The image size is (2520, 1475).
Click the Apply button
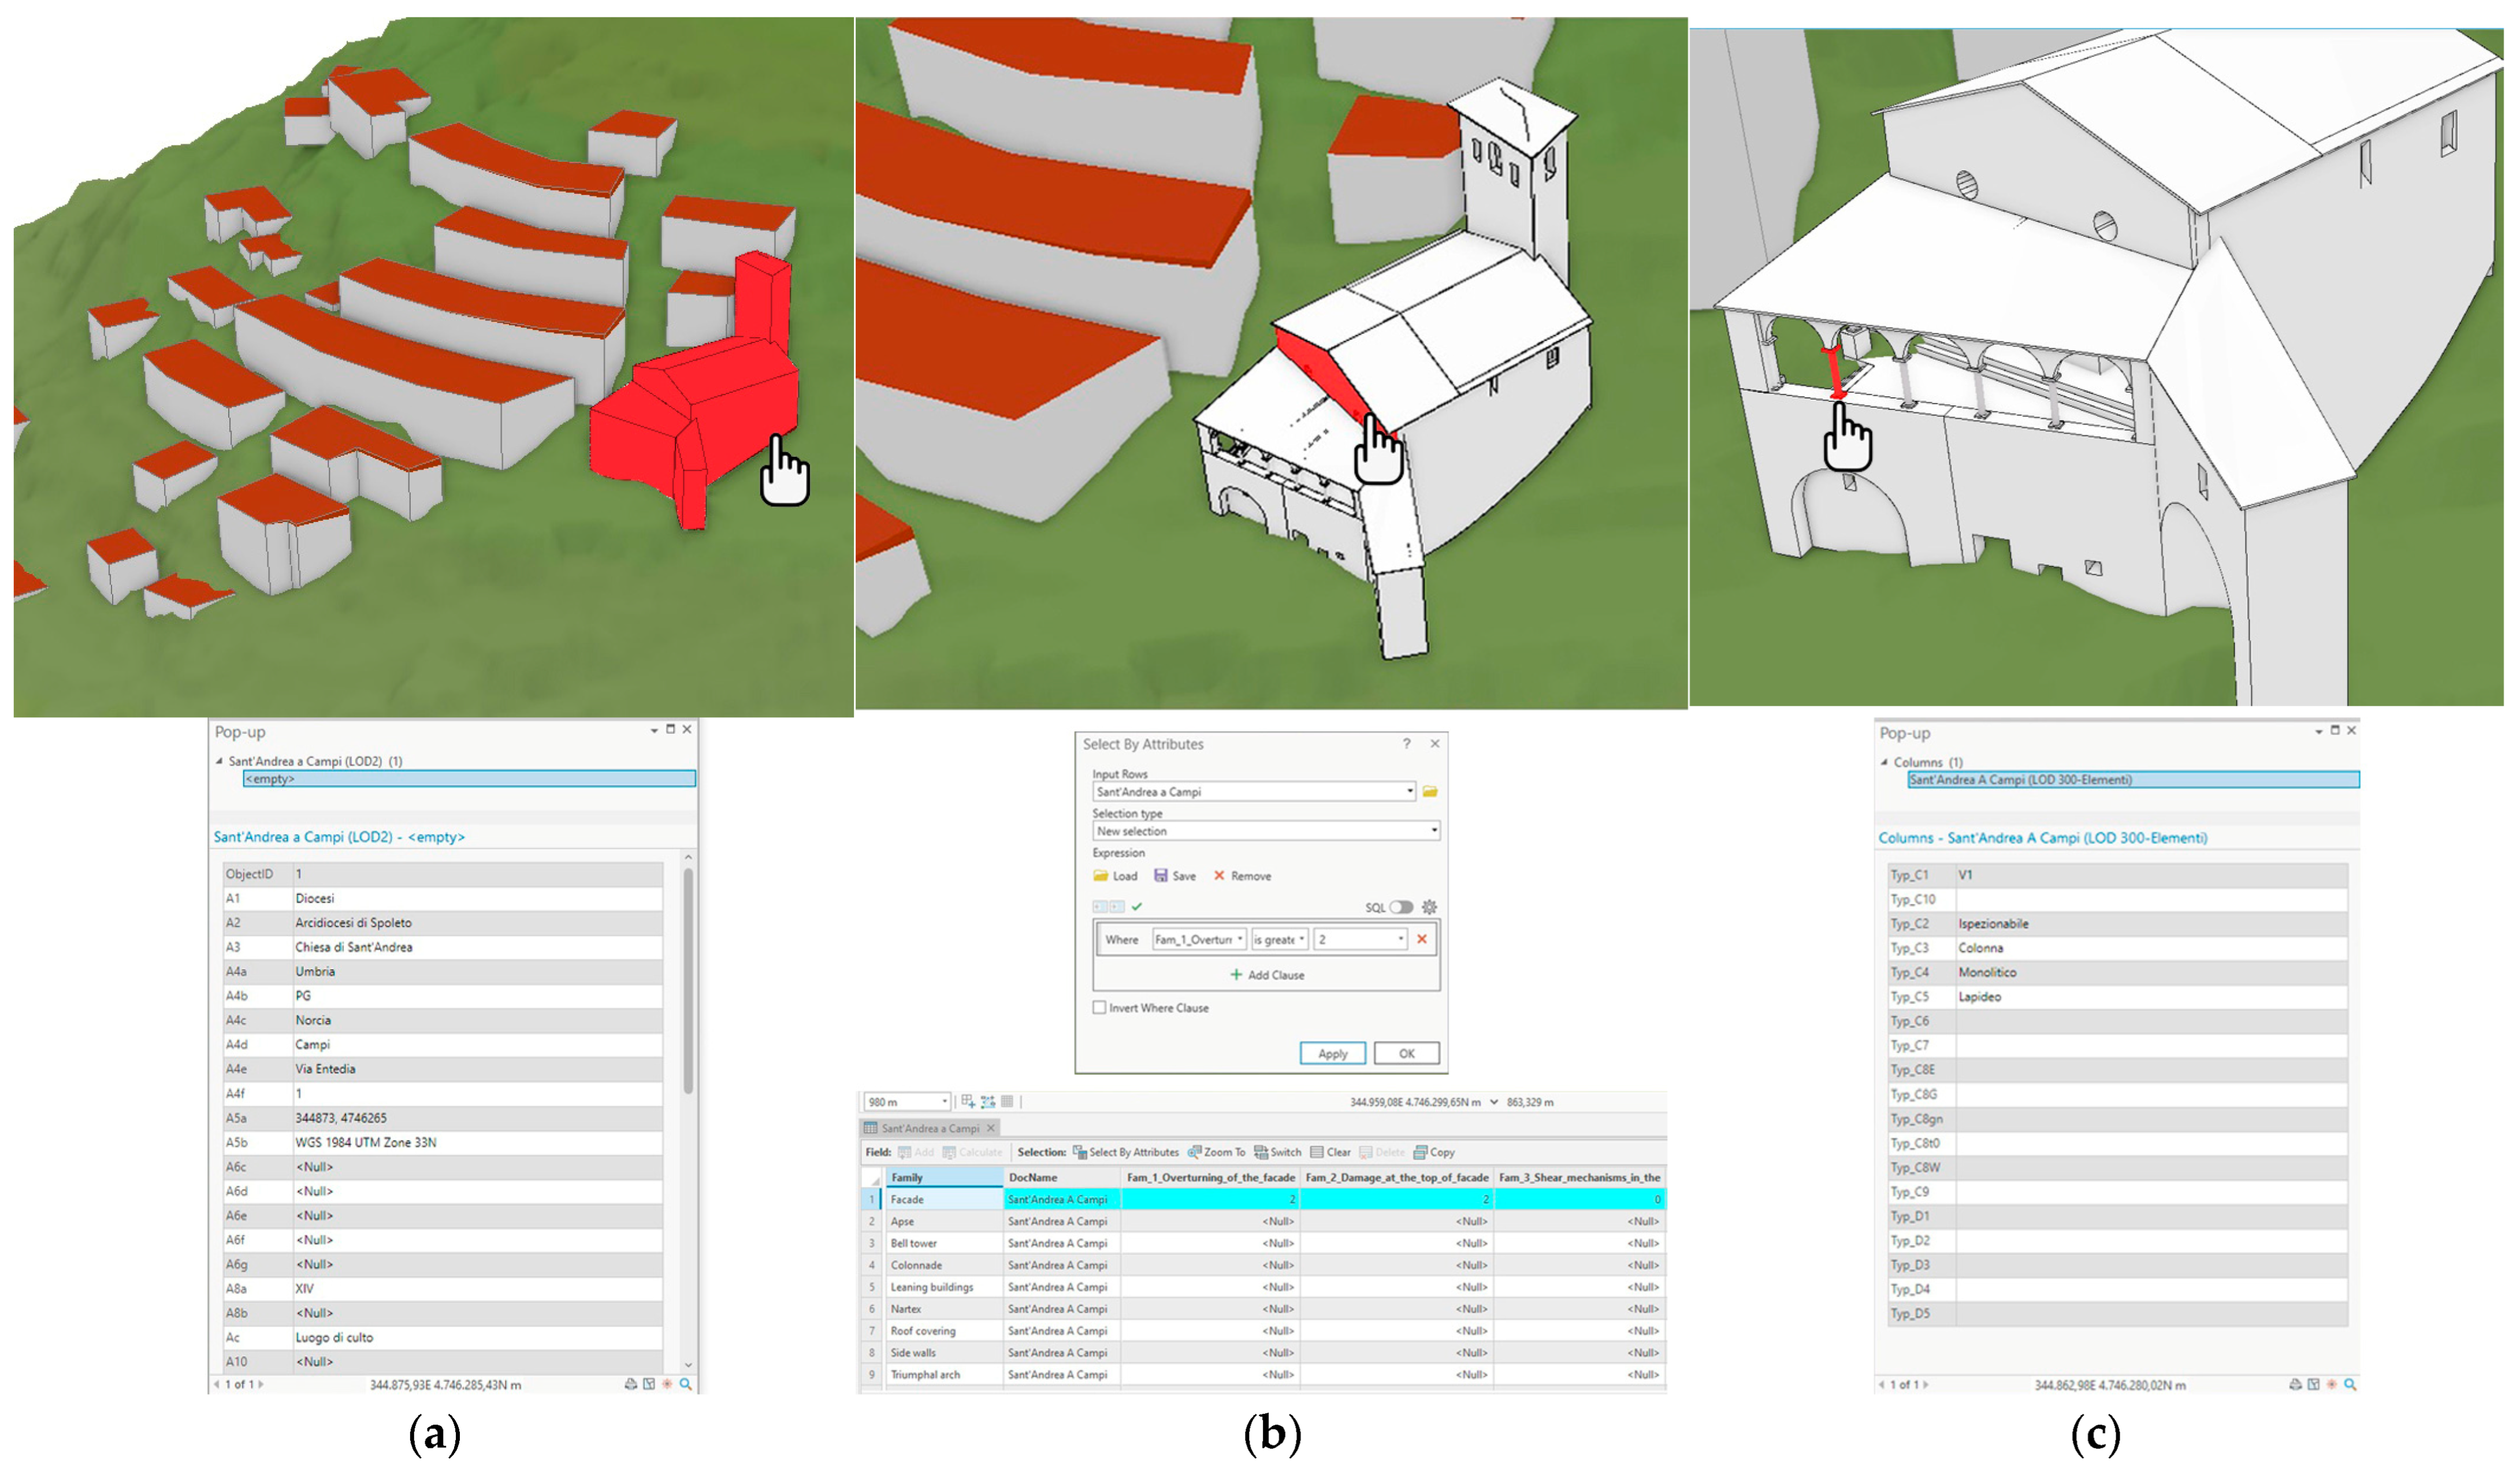click(x=1332, y=1054)
